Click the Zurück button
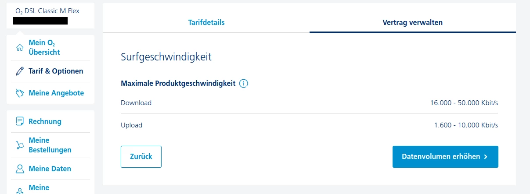 (x=141, y=156)
